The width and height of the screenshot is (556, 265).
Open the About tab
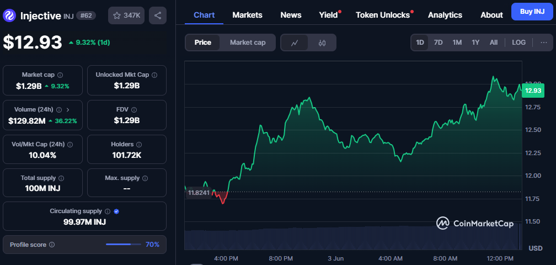491,15
